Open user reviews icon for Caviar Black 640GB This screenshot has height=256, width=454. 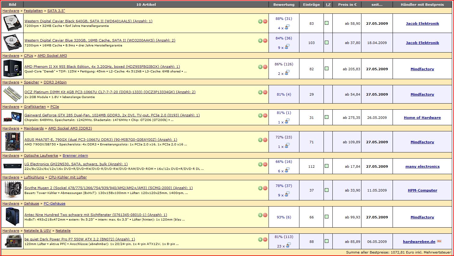[287, 27]
